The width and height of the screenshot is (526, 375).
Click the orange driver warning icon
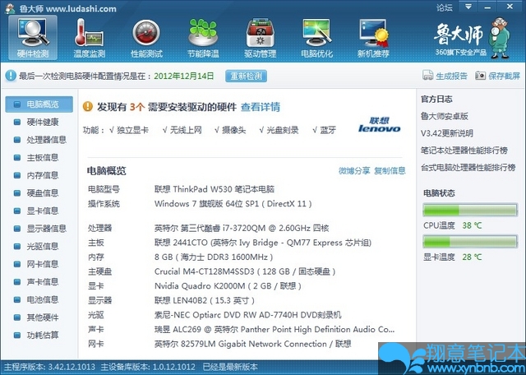click(x=88, y=107)
